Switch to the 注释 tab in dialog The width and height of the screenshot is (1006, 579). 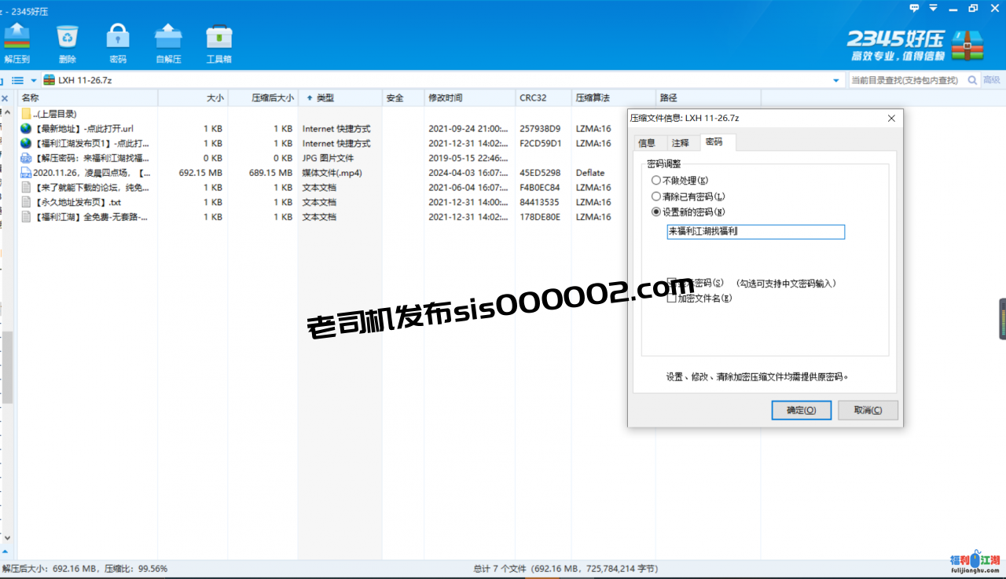click(x=680, y=143)
